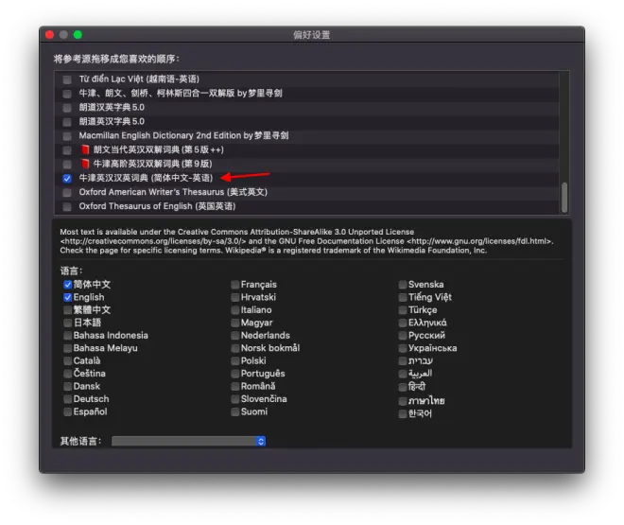Tick the Türkçe checkbox
The height and width of the screenshot is (525, 624).
403,310
